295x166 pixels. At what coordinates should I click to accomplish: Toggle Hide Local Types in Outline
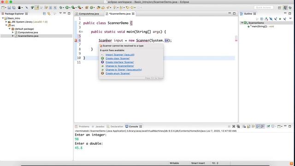click(x=284, y=19)
